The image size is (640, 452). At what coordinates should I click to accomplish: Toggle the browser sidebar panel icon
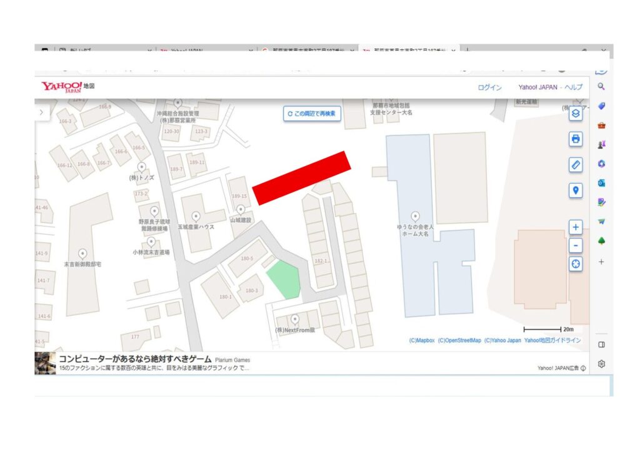pyautogui.click(x=601, y=345)
